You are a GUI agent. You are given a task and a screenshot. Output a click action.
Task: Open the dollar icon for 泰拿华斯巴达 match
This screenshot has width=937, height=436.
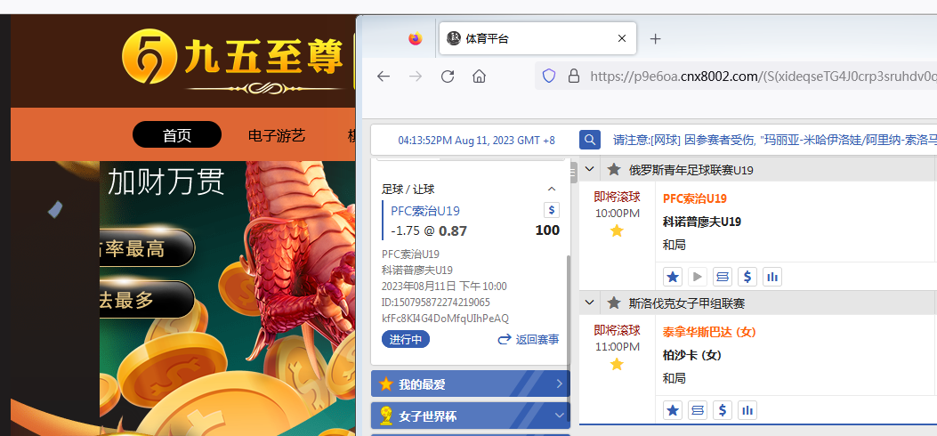[723, 410]
